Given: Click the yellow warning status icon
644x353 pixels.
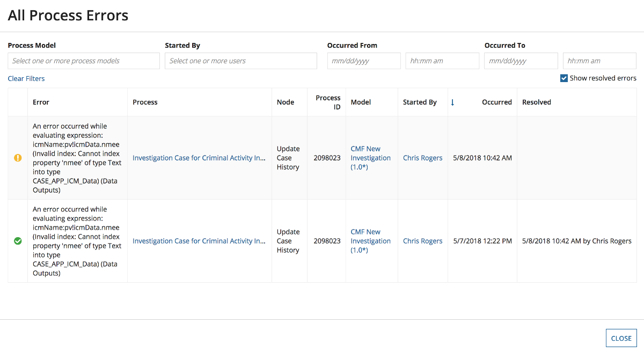Looking at the screenshot, I should point(18,158).
